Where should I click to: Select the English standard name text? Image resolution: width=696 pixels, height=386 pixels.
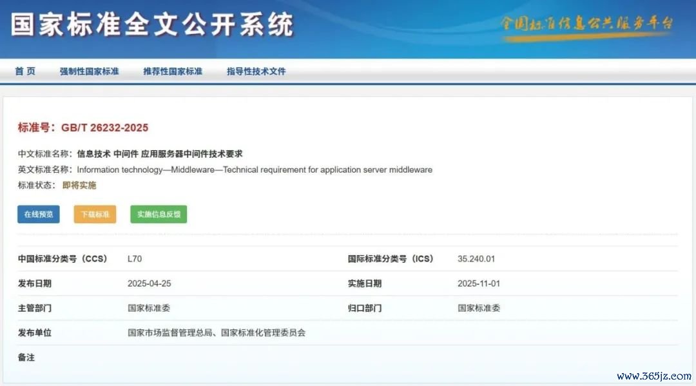(255, 169)
